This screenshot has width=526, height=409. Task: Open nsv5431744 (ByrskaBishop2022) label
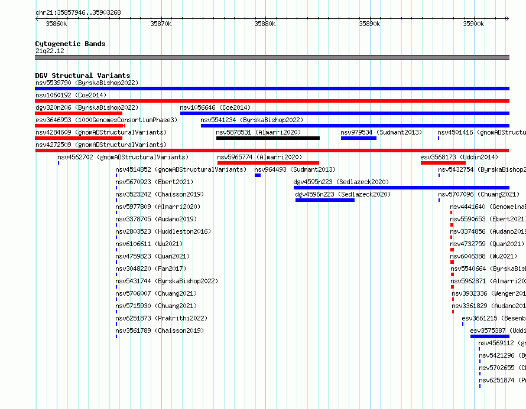coord(167,281)
